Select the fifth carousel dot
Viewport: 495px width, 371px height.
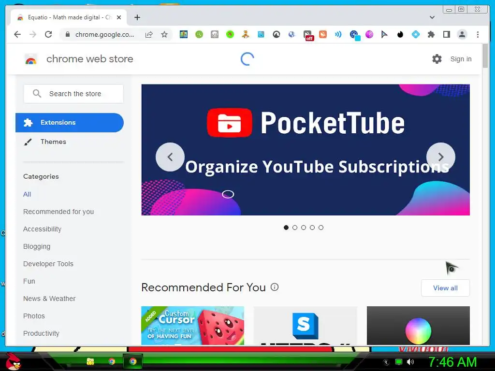[x=321, y=228]
